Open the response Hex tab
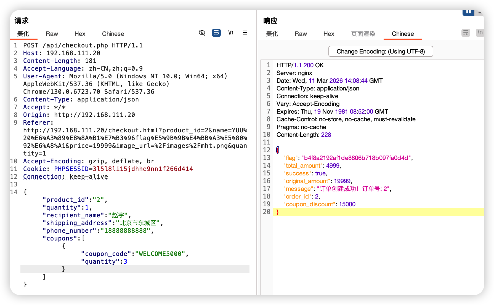 tap(329, 34)
